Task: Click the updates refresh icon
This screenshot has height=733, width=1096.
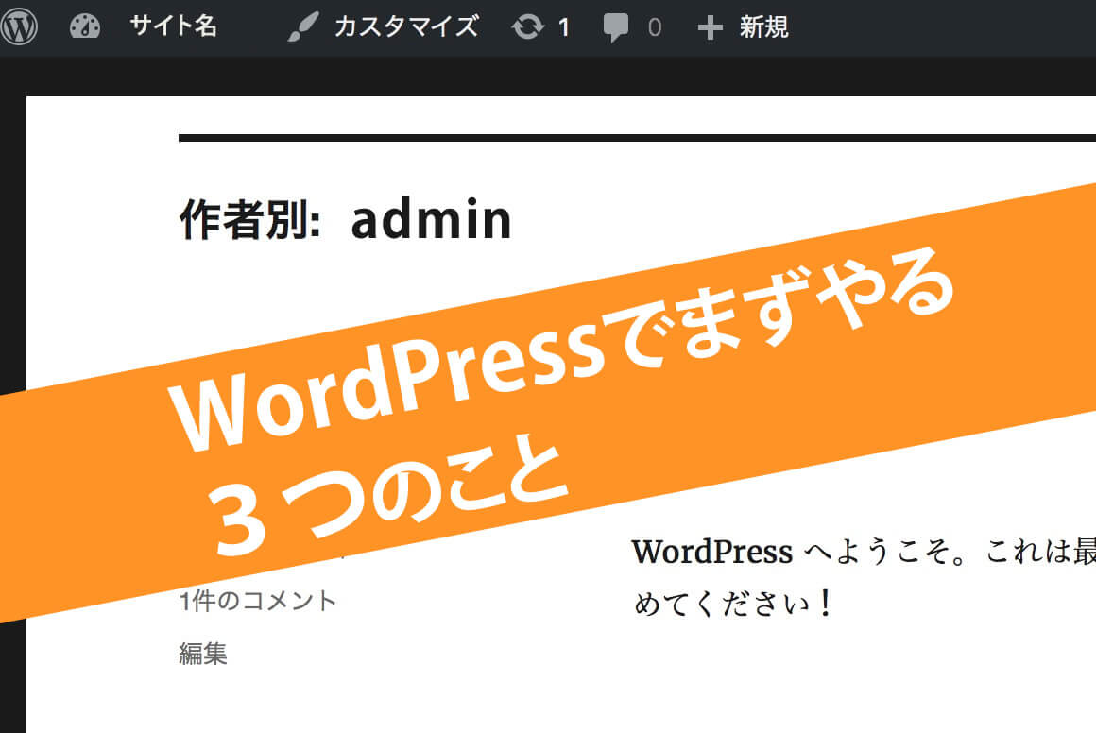Action: pos(528,27)
